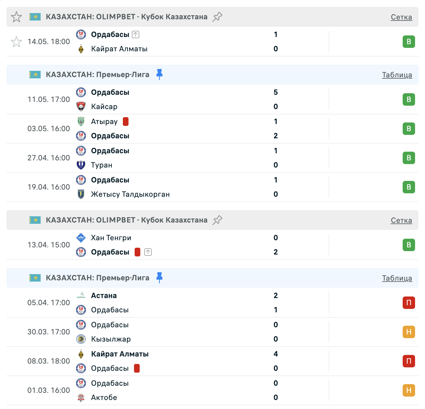Star the 14.05. 18:00 Ордабасы match
This screenshot has width=425, height=409.
click(x=16, y=42)
